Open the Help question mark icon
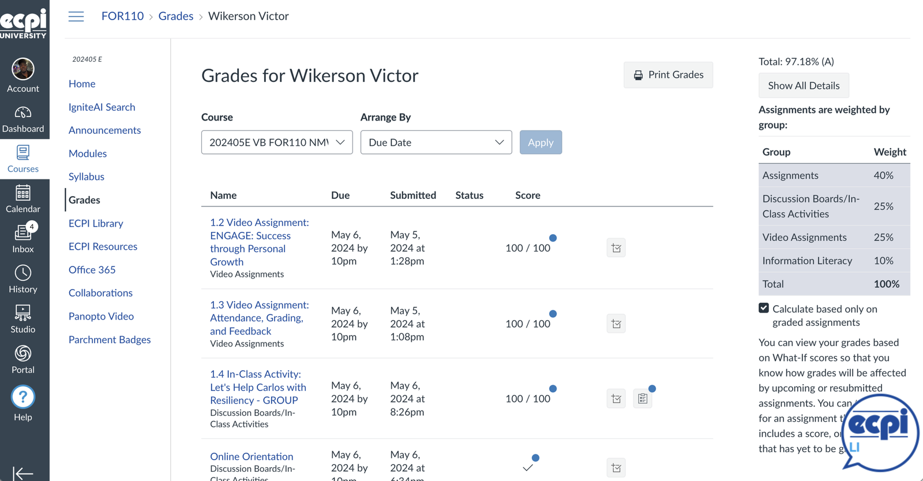923x481 pixels. [23, 403]
